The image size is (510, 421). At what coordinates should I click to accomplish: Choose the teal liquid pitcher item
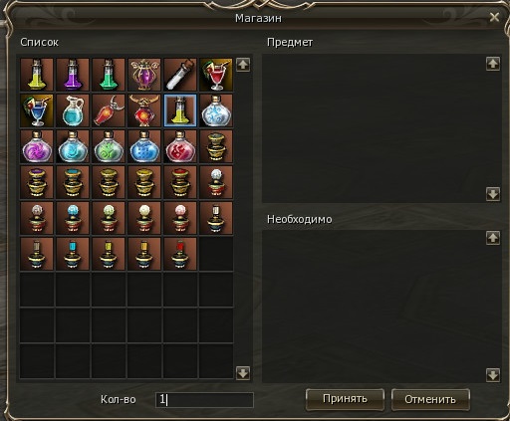(x=73, y=110)
